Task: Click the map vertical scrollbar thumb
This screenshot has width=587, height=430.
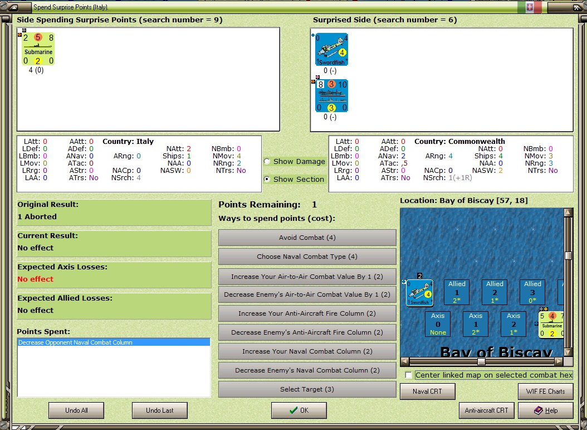Action: coord(568,255)
